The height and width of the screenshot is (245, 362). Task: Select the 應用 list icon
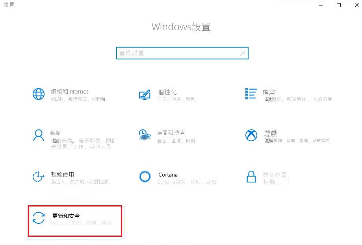pyautogui.click(x=251, y=94)
